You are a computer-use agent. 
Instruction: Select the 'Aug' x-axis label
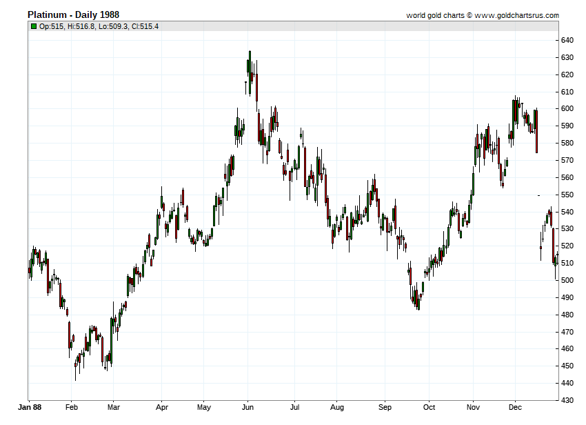click(336, 407)
